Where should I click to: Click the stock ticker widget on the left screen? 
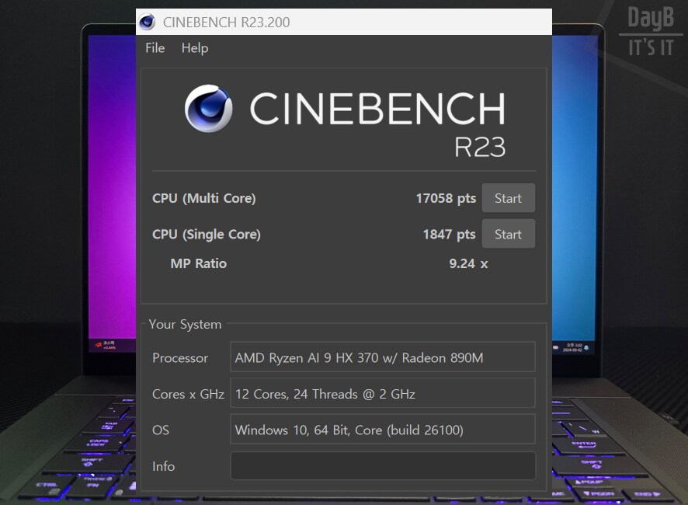point(105,345)
